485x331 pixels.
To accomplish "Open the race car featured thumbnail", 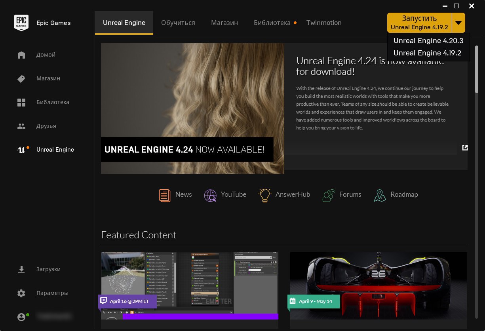I will pos(378,285).
